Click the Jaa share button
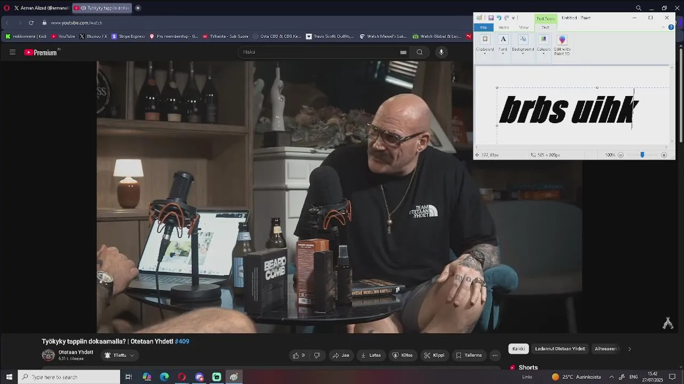 pyautogui.click(x=340, y=355)
